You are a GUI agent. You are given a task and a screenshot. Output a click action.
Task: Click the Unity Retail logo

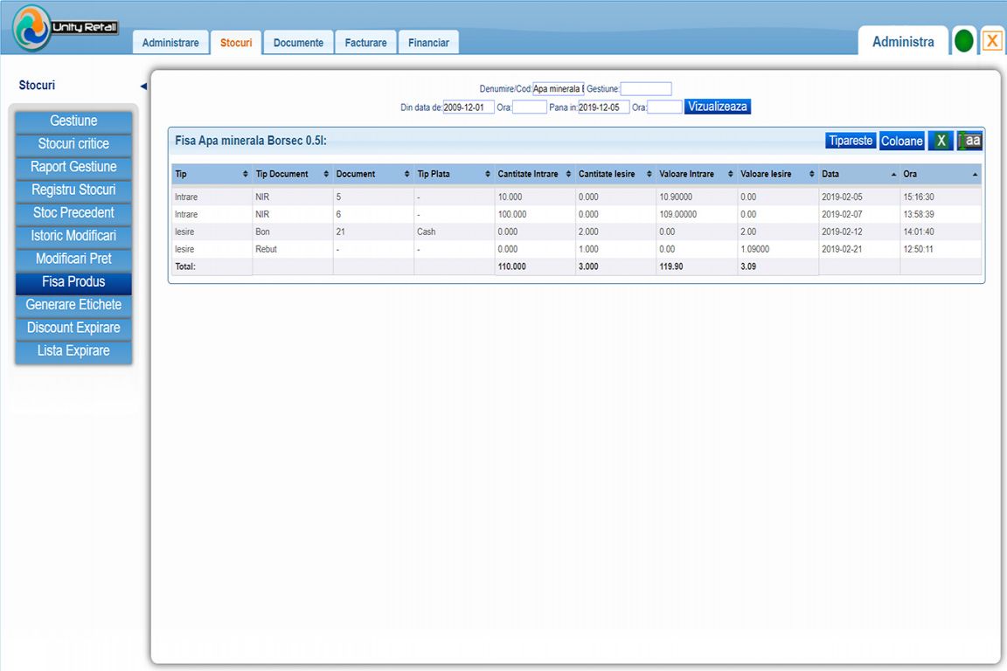(66, 28)
